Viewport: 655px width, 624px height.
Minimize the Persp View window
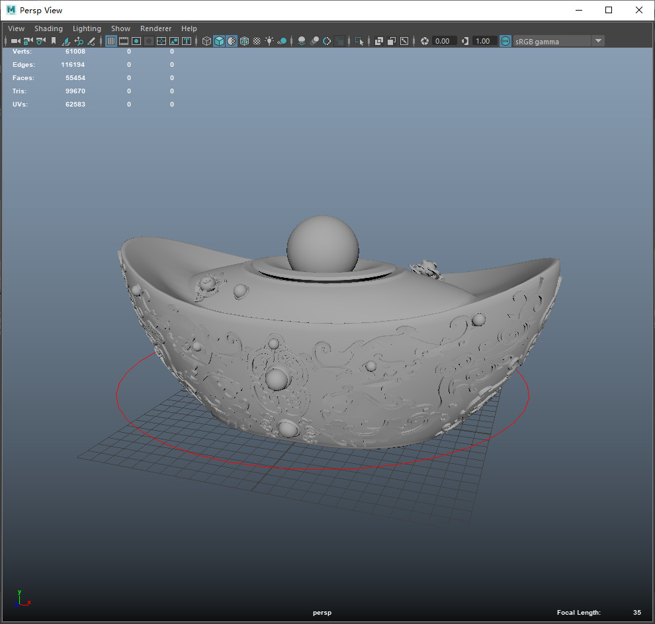tap(579, 10)
